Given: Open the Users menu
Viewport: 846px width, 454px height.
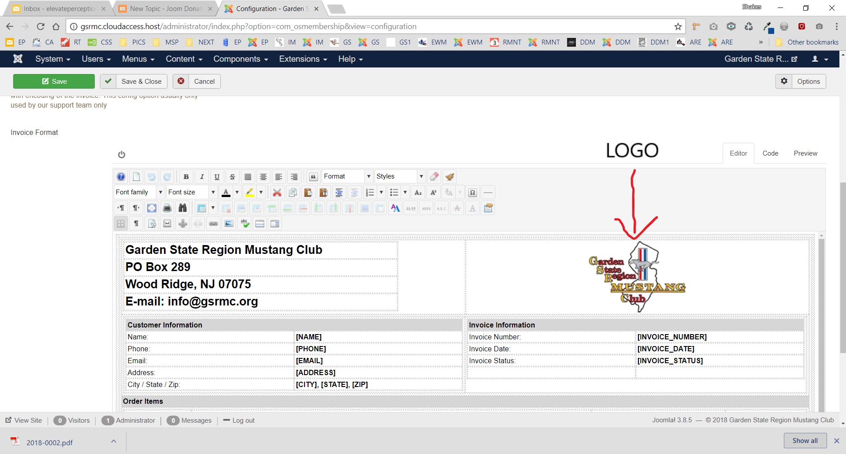Looking at the screenshot, I should [96, 59].
